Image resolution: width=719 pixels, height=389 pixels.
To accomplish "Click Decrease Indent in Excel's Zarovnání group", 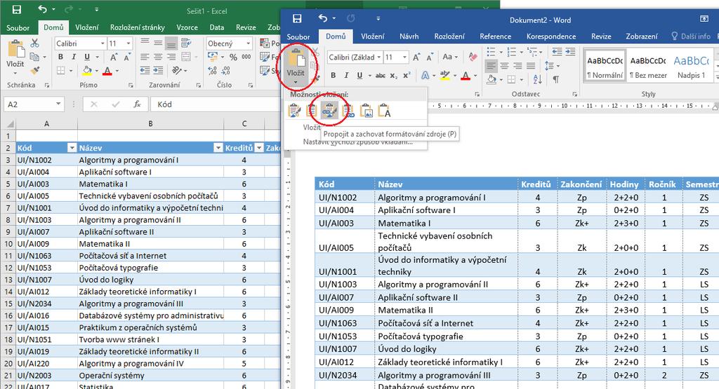I will click(145, 71).
